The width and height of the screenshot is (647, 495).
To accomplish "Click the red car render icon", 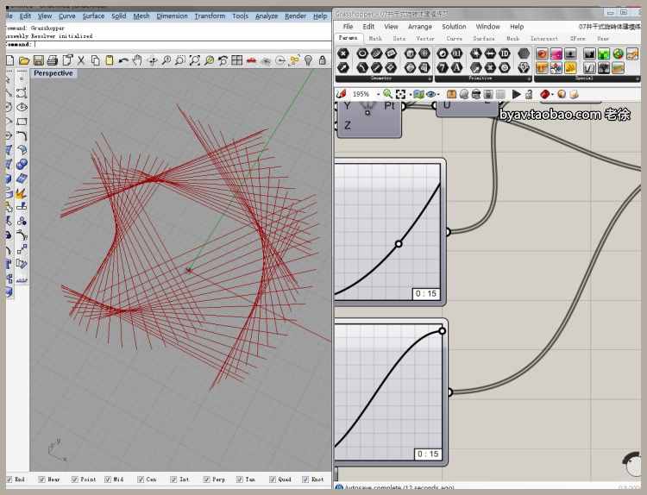I will click(251, 60).
